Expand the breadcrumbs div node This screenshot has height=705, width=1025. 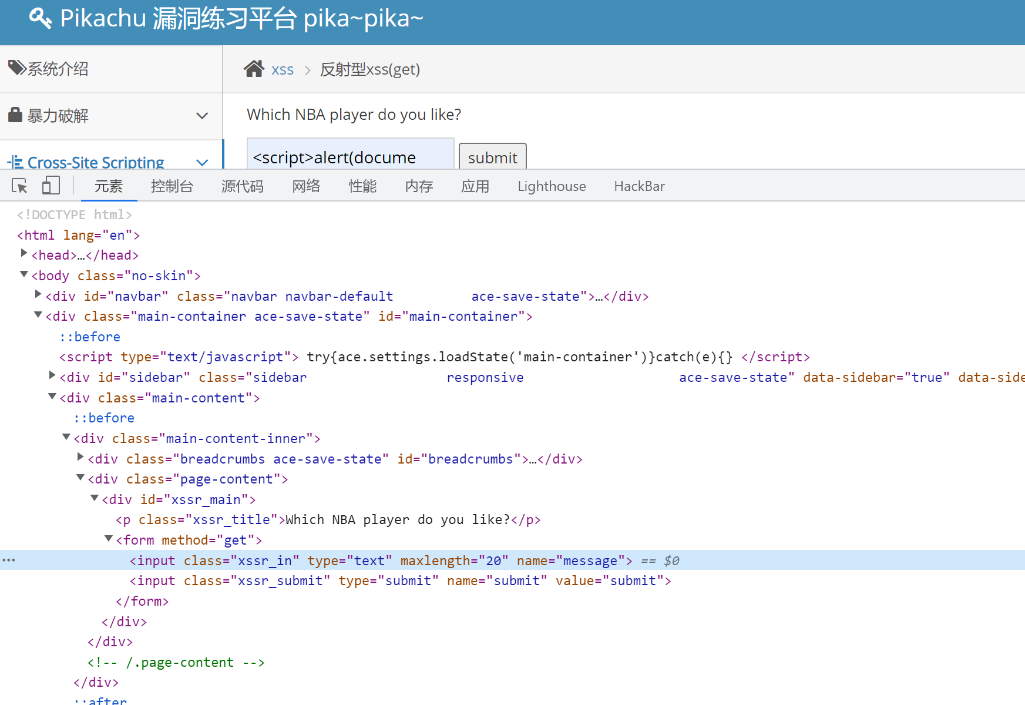pos(80,457)
